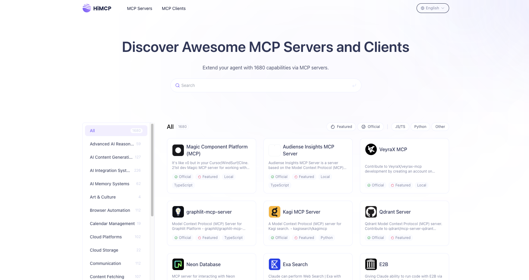Open VeyraX MCP logo icon
This screenshot has width=529, height=280.
pos(371,149)
